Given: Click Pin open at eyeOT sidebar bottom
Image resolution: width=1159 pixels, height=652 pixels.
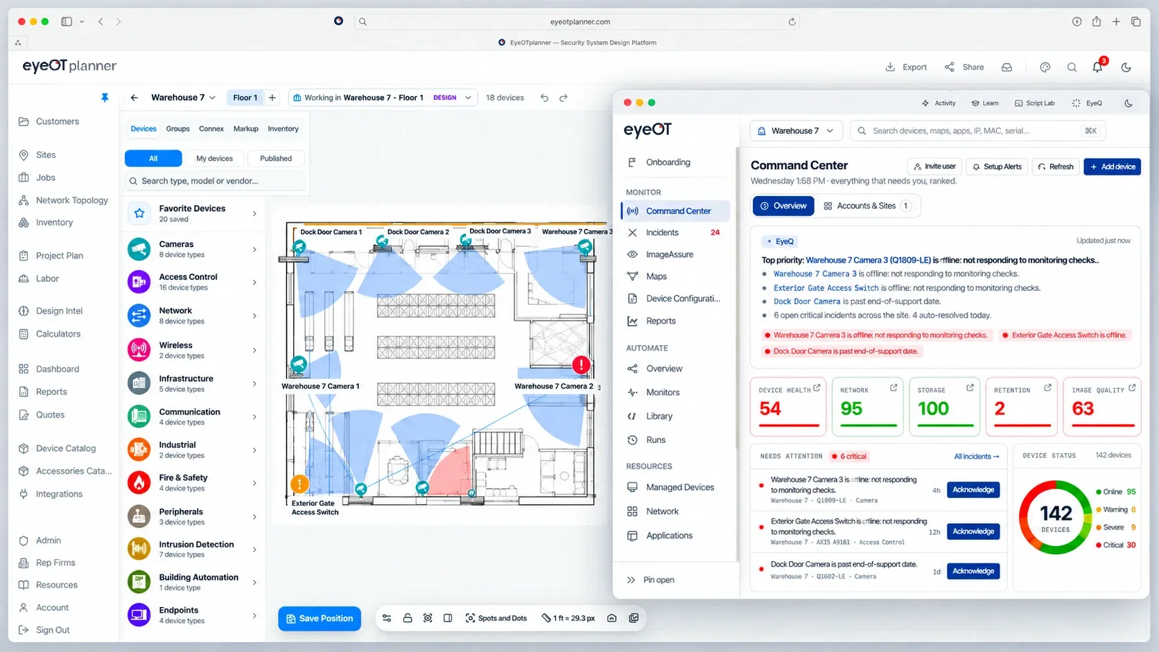Looking at the screenshot, I should tap(650, 580).
